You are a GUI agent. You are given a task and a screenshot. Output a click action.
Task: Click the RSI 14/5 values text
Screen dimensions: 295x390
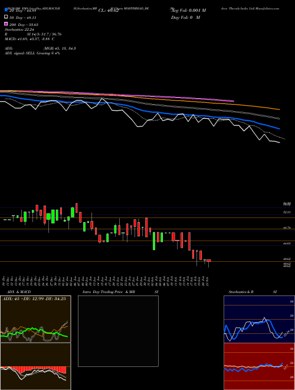44,34
